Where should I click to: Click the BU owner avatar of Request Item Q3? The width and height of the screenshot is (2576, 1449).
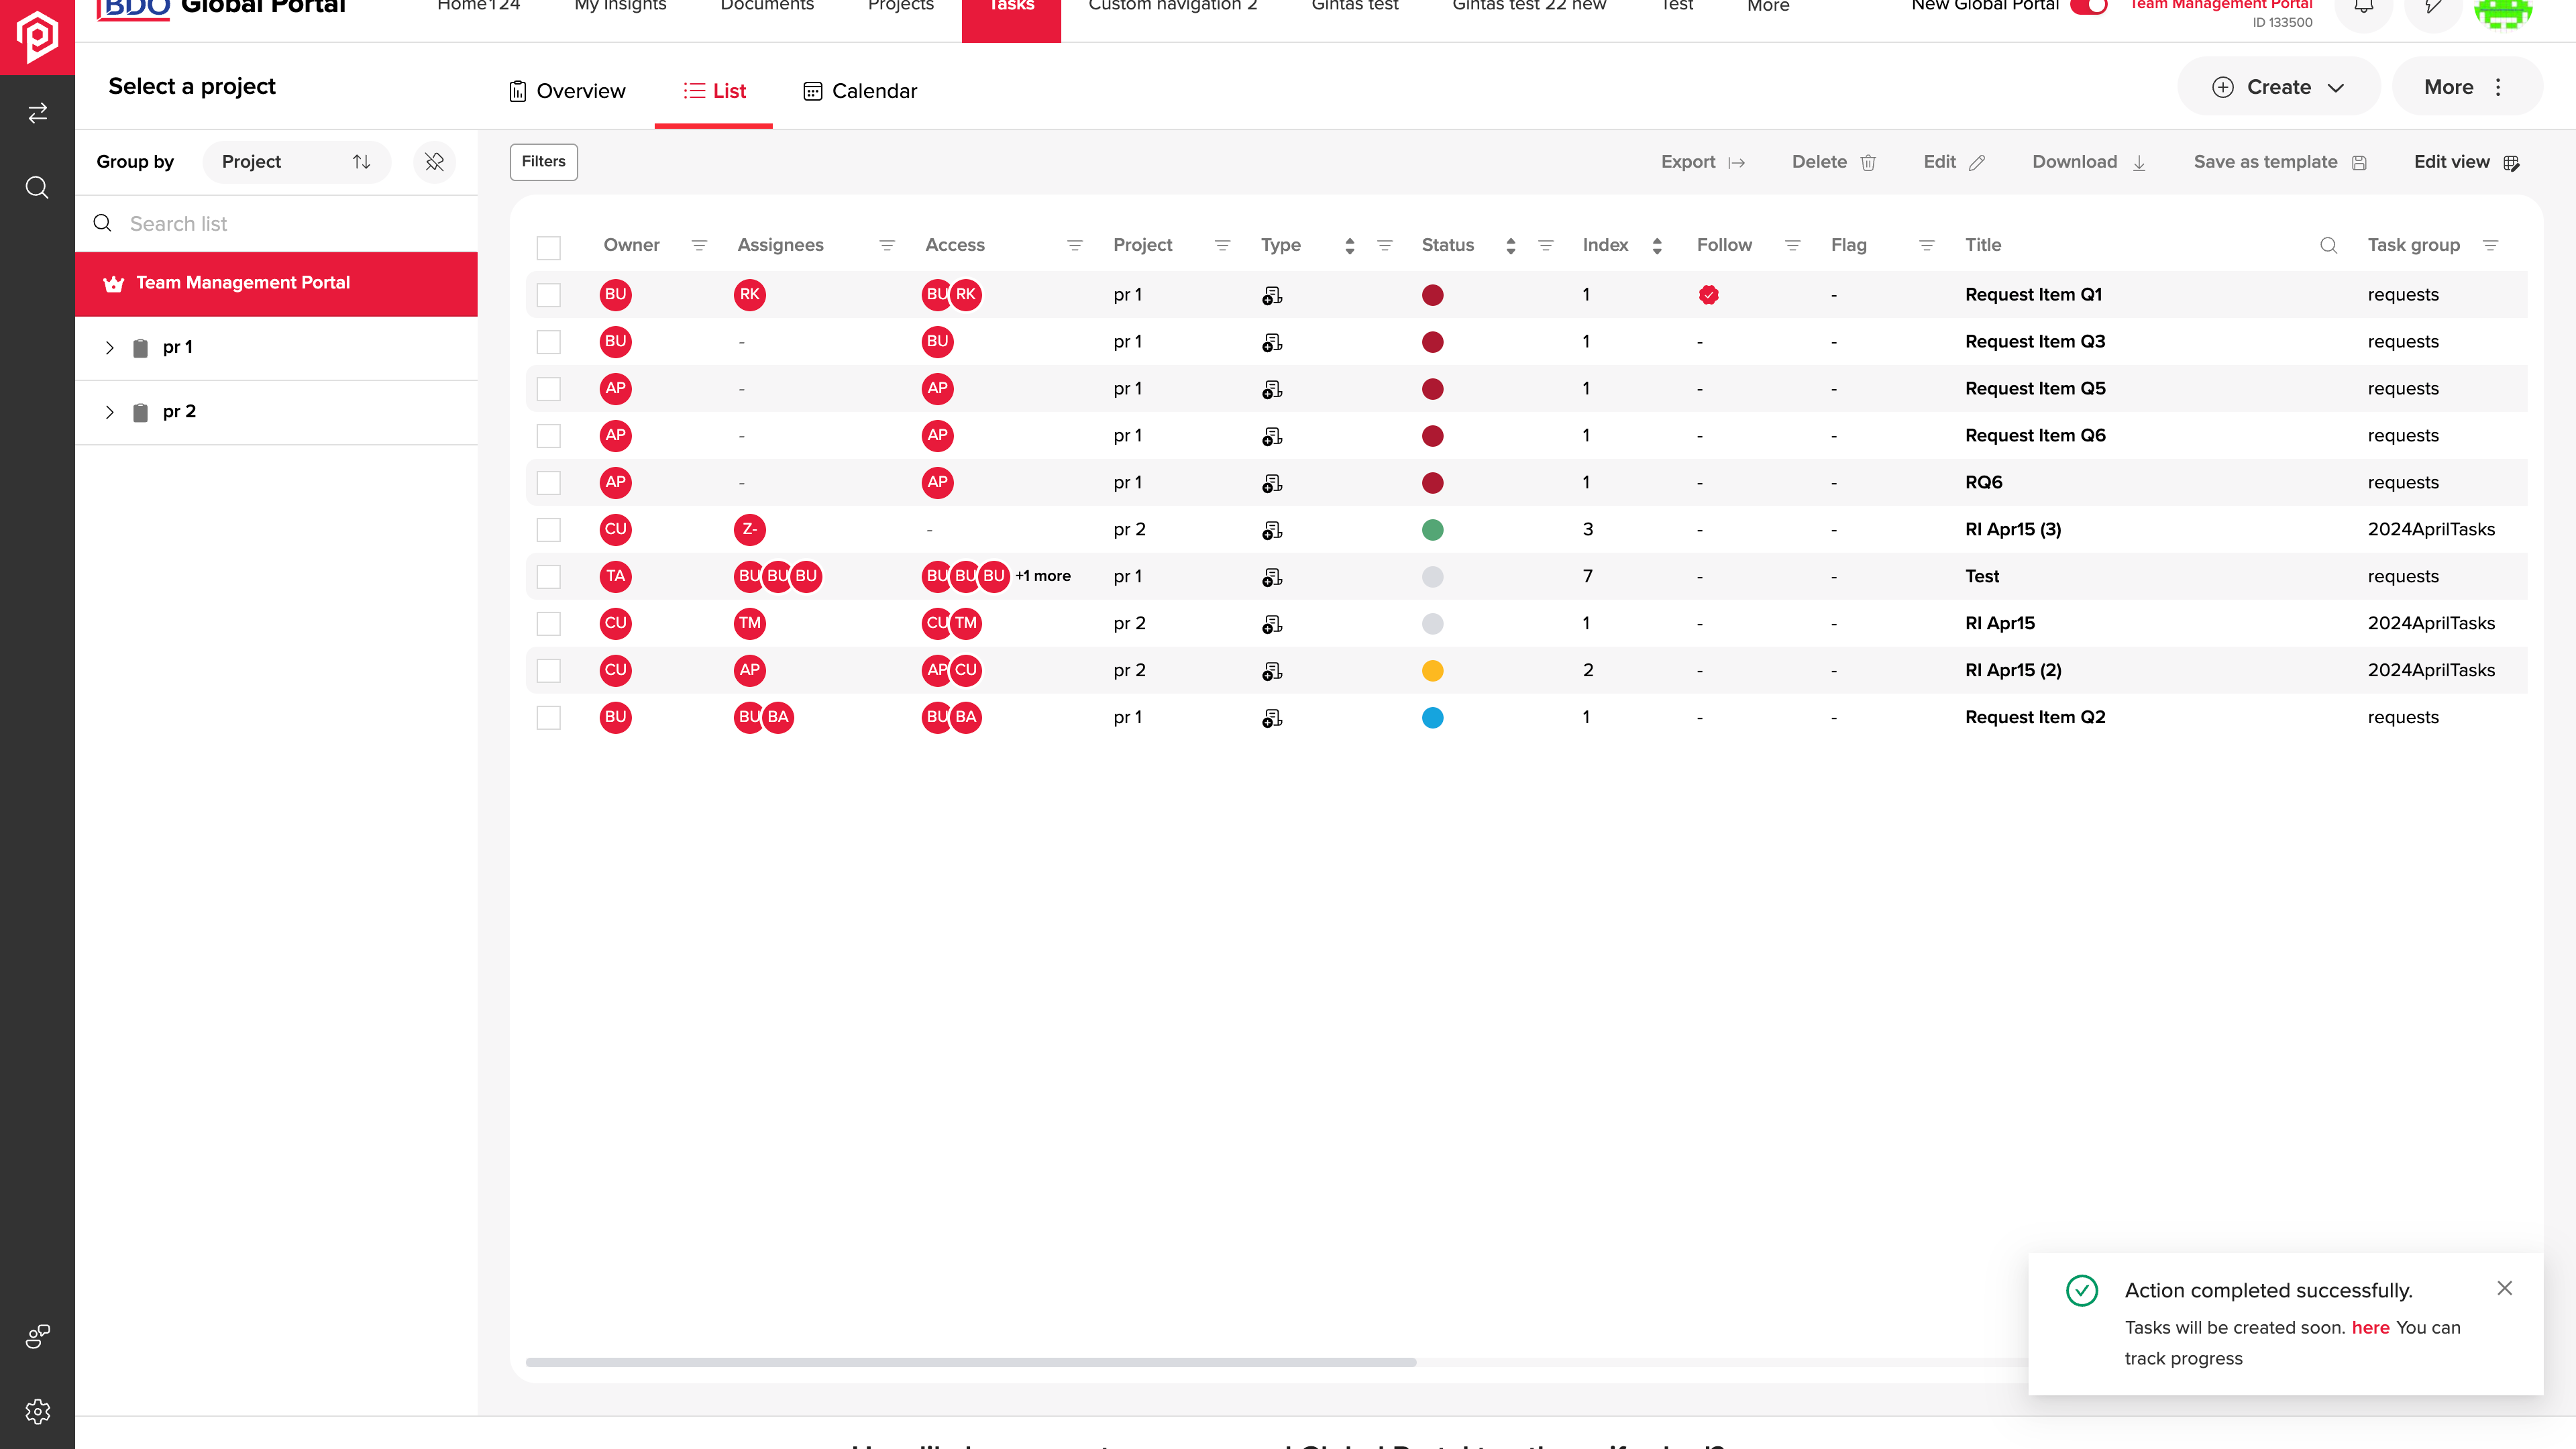pyautogui.click(x=615, y=342)
